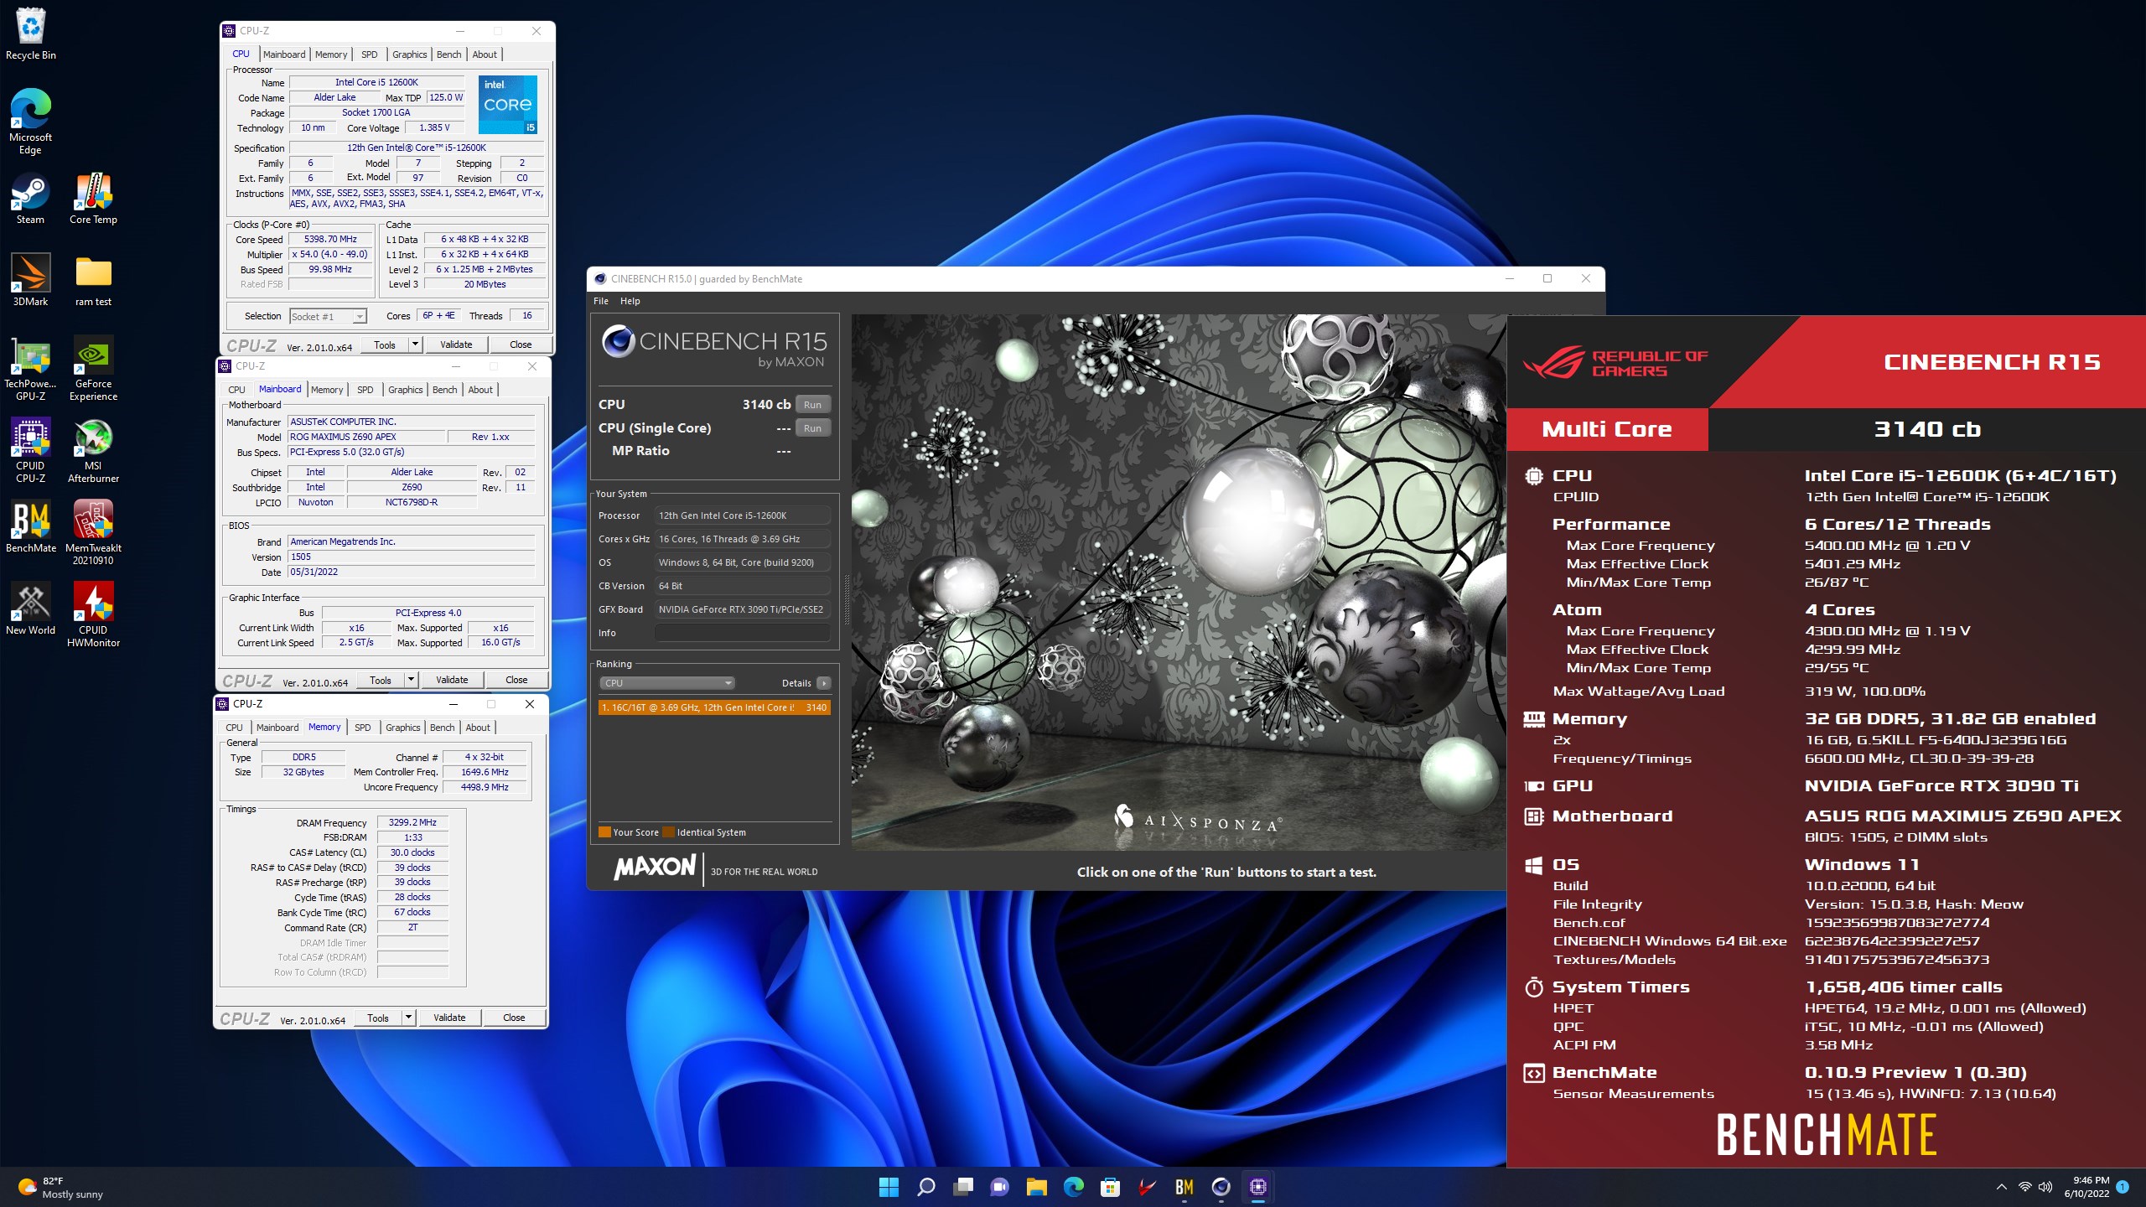
Task: Open Tools dropdown arrow in Mainboard window
Action: coord(411,680)
